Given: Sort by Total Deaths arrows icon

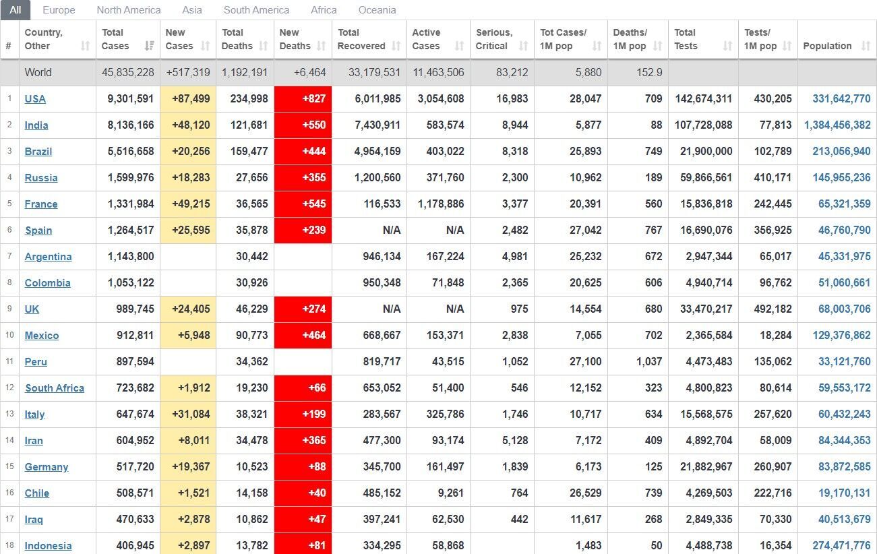Looking at the screenshot, I should tap(263, 46).
